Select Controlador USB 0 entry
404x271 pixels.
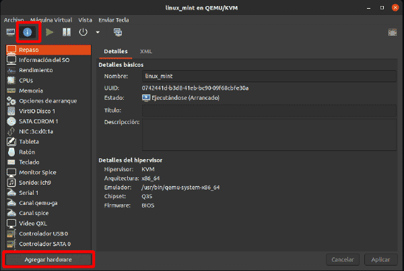(x=48, y=234)
